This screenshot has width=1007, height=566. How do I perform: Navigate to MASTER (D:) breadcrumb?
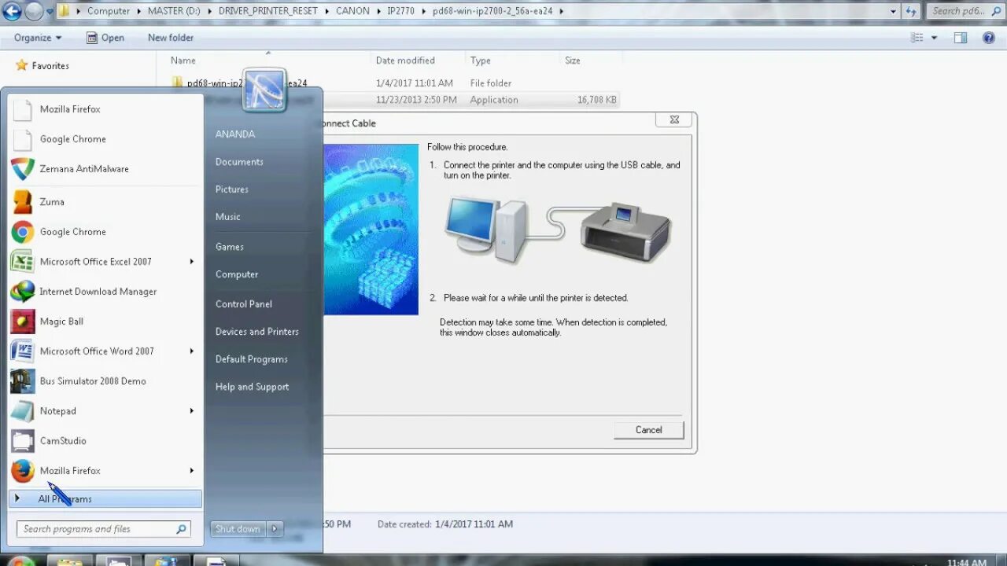[175, 11]
